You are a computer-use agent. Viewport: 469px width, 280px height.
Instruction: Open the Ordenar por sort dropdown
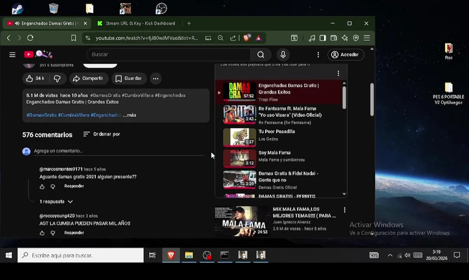pos(102,134)
